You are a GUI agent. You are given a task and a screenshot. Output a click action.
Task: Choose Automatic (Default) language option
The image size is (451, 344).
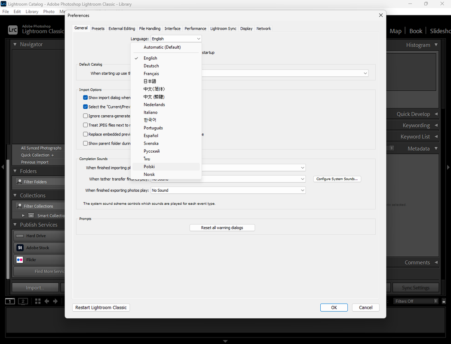[166, 47]
